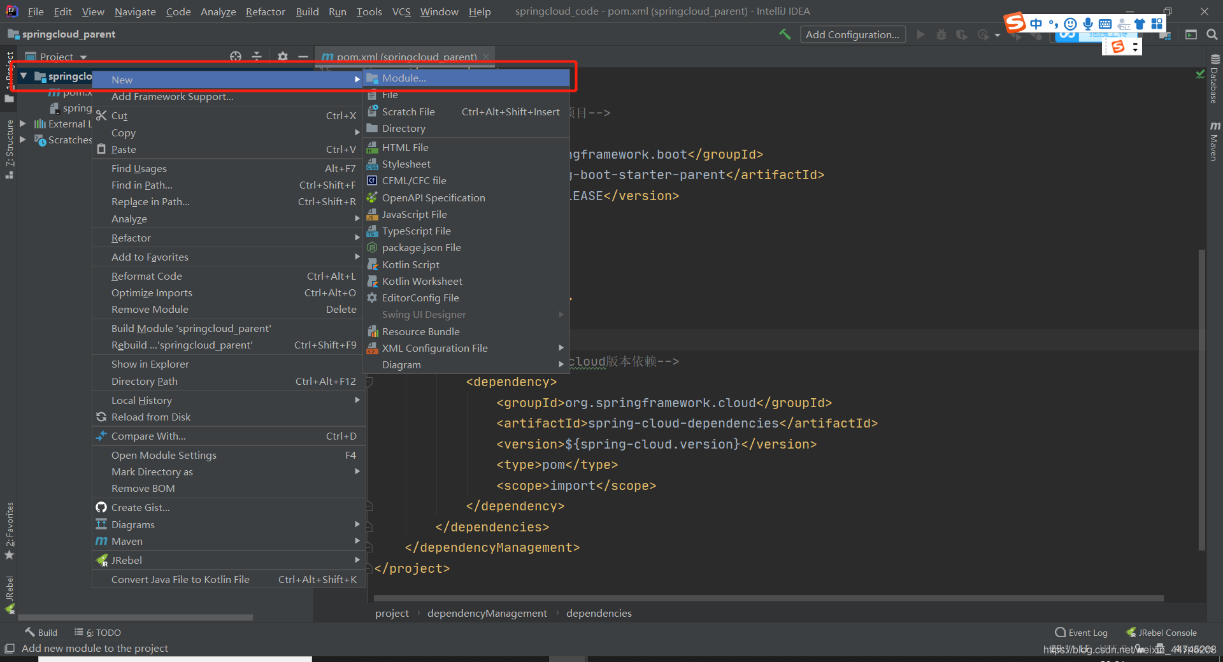Click the collapse all icon in Project panel
Viewport: 1223px width, 662px height.
tap(257, 57)
